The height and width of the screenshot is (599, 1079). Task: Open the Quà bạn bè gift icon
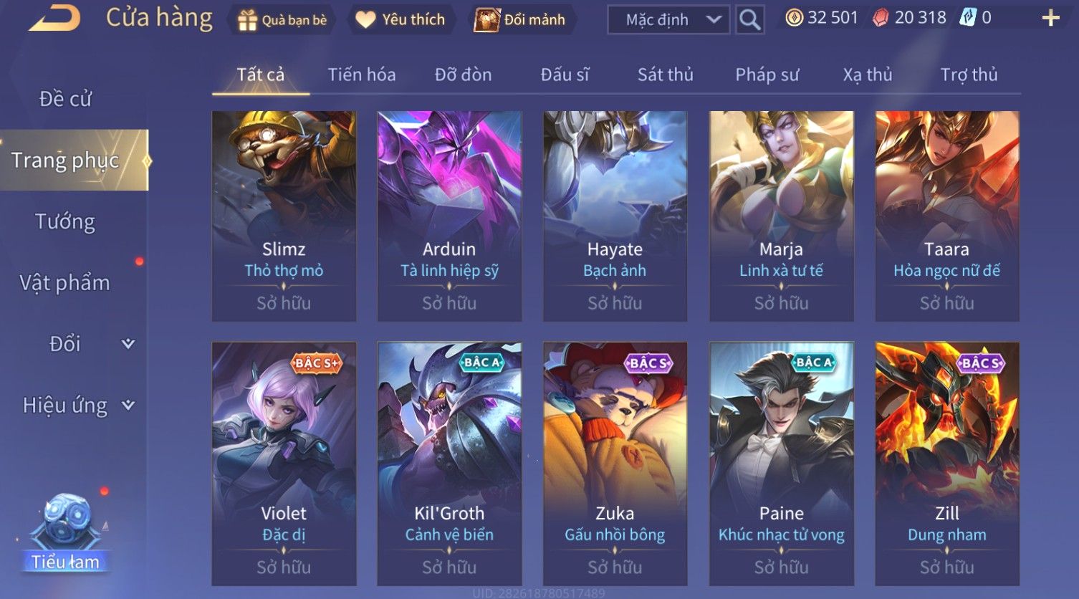247,20
